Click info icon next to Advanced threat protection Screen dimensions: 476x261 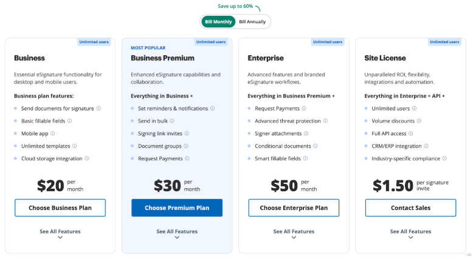pos(325,121)
